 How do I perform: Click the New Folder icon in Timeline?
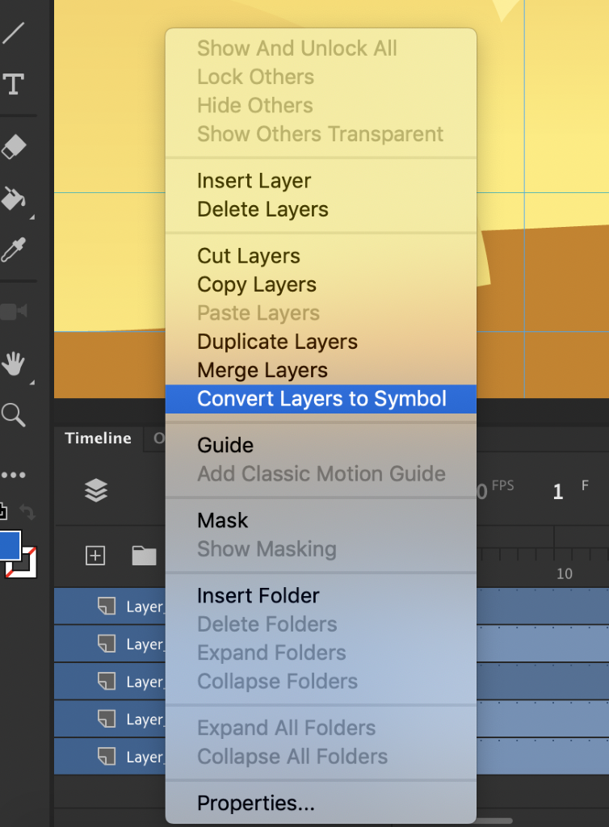coord(144,556)
